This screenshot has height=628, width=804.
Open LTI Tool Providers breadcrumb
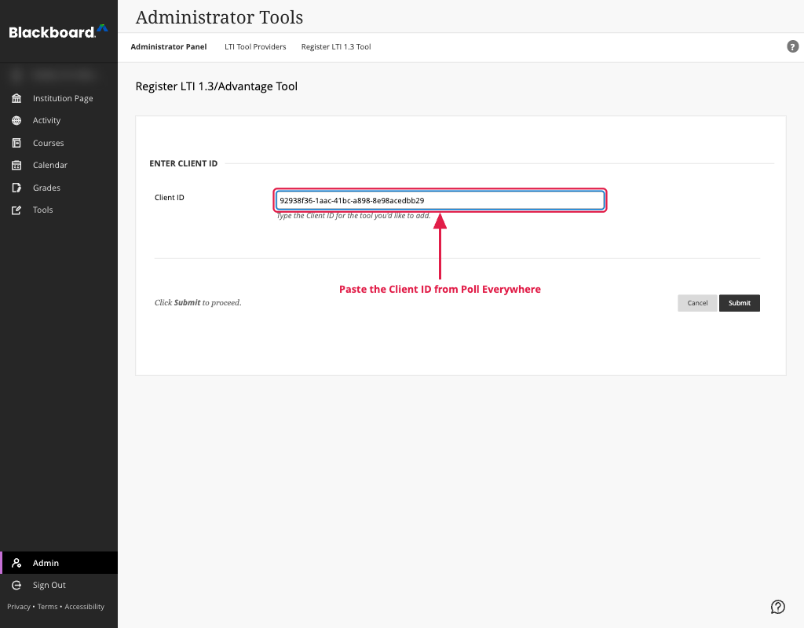(255, 46)
